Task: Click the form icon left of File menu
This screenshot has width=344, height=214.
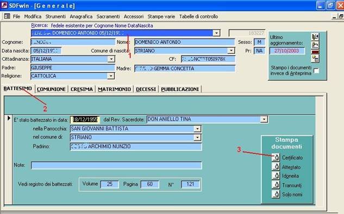Action: click(x=7, y=16)
